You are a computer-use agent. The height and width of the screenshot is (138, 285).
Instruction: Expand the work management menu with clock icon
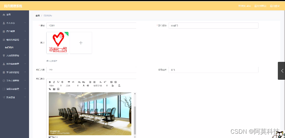point(14,81)
